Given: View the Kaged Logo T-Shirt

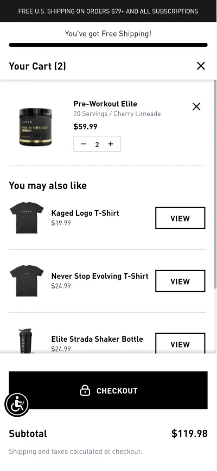Looking at the screenshot, I should [x=180, y=218].
